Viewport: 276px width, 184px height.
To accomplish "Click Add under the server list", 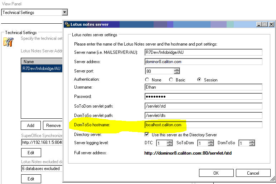I will (31, 126).
